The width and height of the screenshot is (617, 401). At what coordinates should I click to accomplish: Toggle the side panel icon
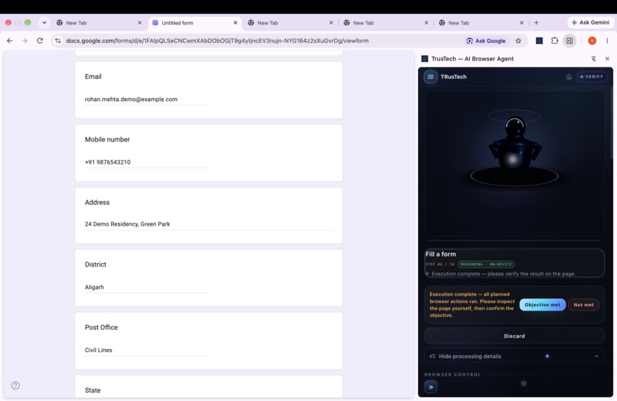[570, 41]
